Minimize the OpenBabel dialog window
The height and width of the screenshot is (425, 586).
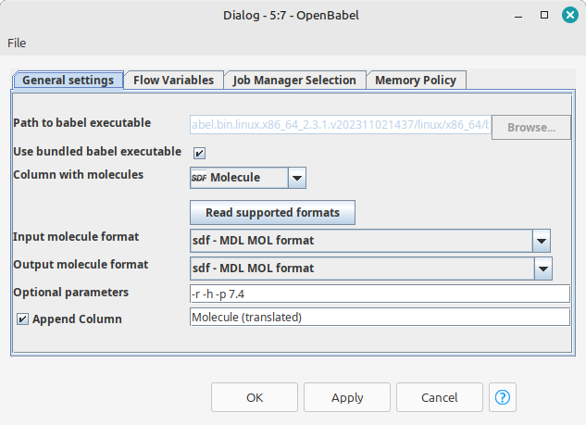tap(518, 17)
